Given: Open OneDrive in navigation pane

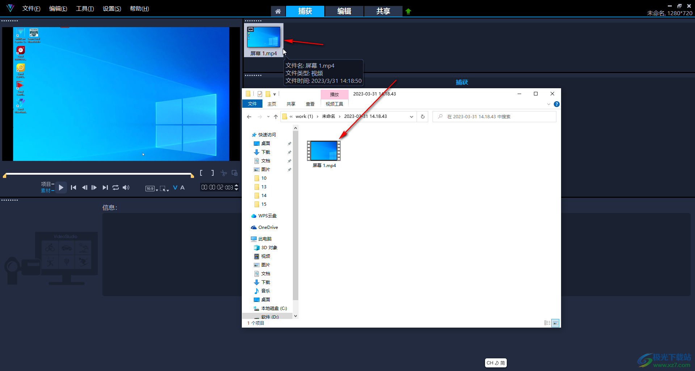Looking at the screenshot, I should pos(264,227).
